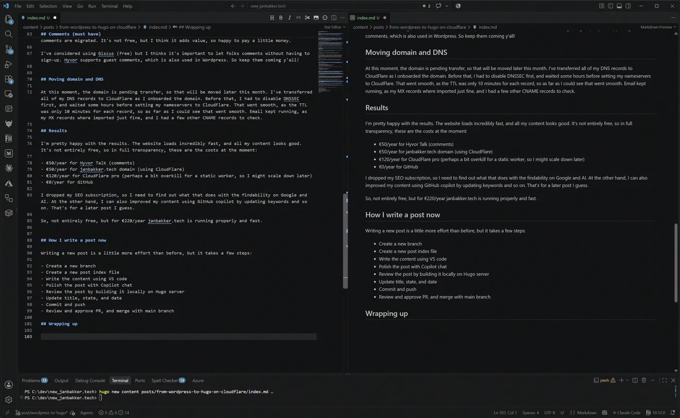Insert an image with the picture icon
Image resolution: width=680 pixels, height=418 pixels.
[316, 18]
